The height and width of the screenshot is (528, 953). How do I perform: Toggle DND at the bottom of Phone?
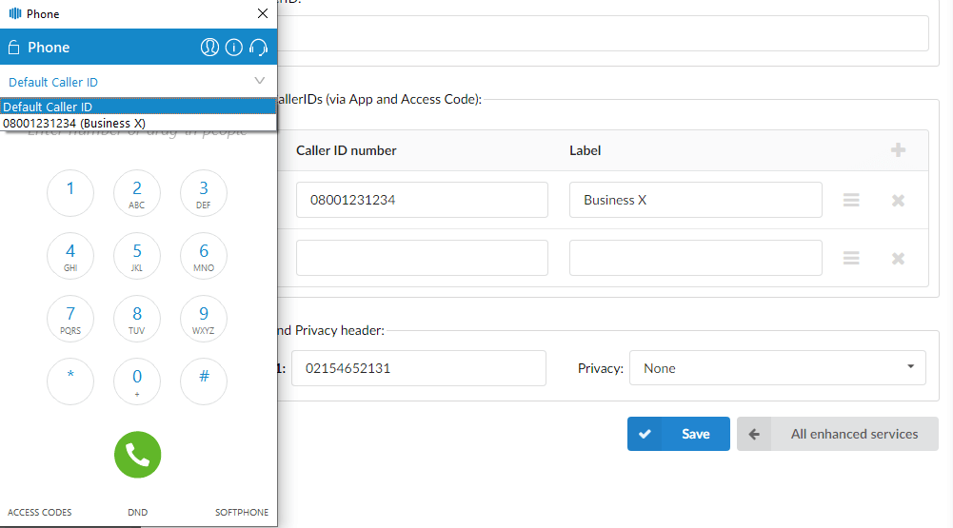[x=137, y=512]
